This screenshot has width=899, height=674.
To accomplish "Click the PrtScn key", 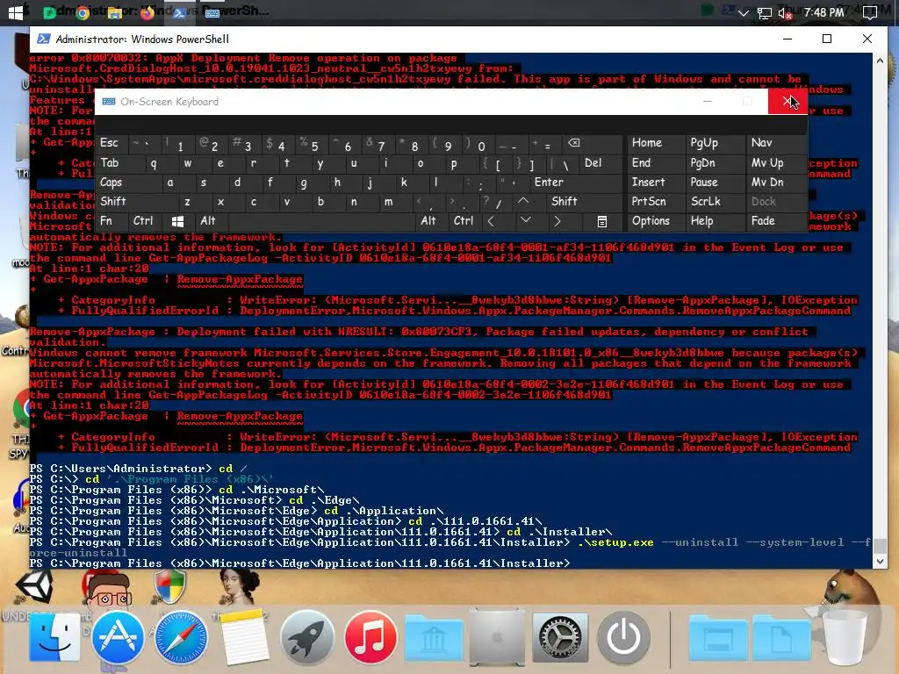I will point(656,202).
